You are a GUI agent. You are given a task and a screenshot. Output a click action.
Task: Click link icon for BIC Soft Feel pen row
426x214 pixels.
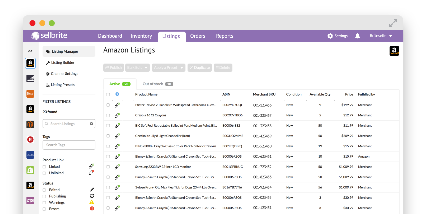(117, 125)
